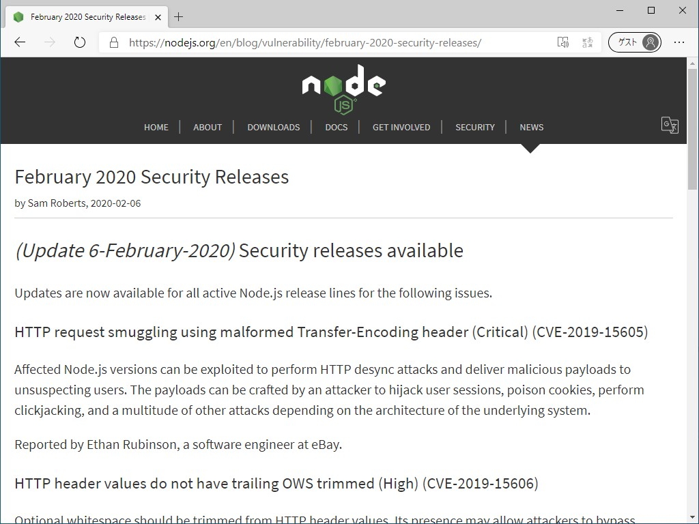Screen dimensions: 699x524
Task: Click the NEWS nav link
Action: click(x=531, y=127)
